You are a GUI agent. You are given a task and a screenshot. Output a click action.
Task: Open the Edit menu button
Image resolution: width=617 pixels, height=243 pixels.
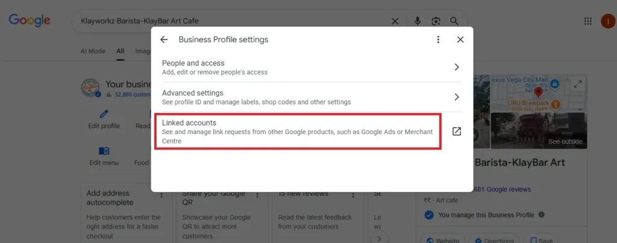[104, 156]
